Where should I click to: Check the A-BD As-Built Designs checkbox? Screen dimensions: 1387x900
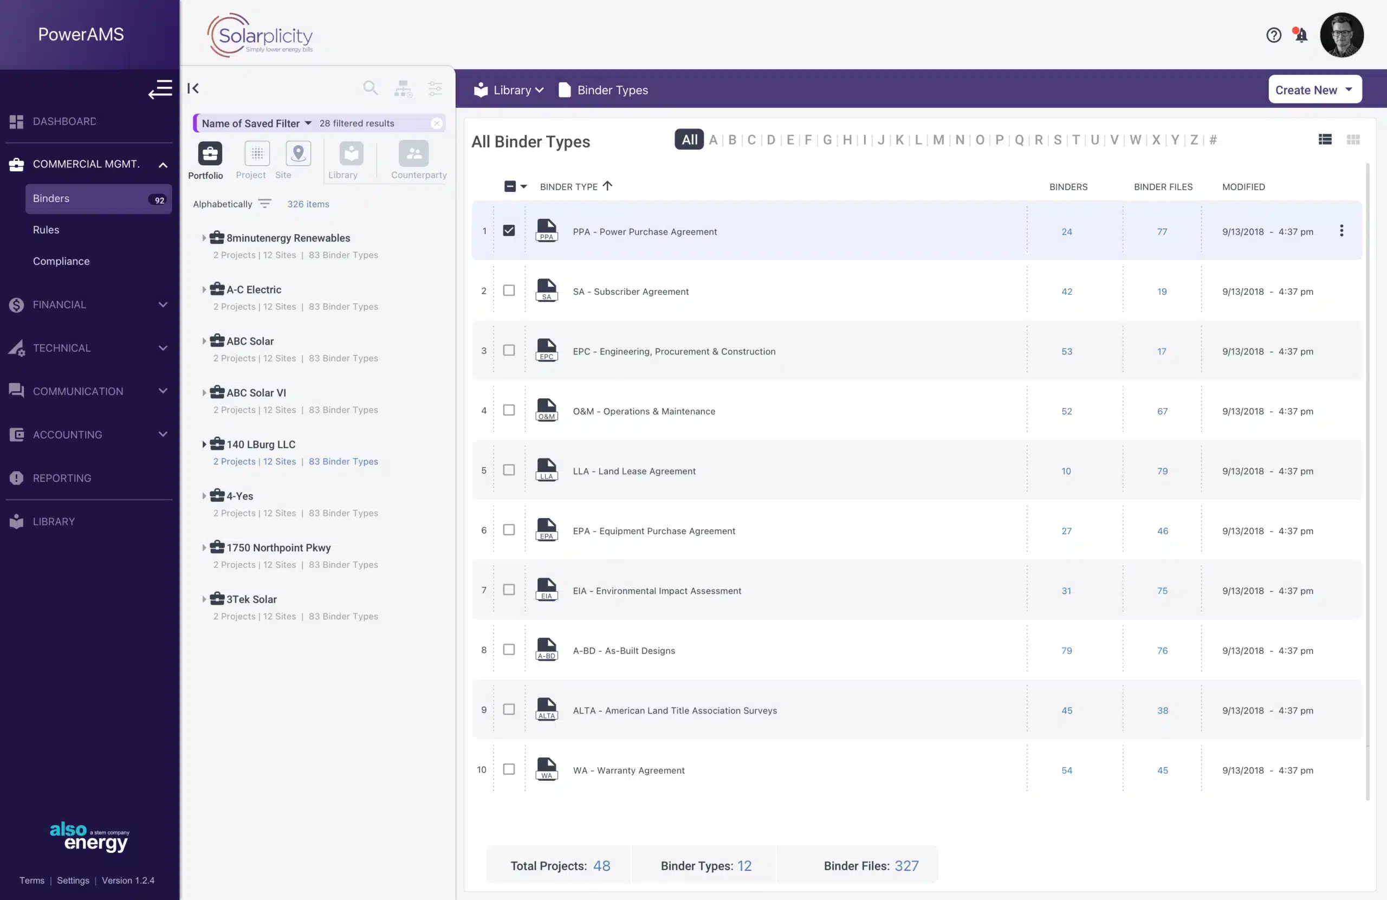click(x=509, y=649)
